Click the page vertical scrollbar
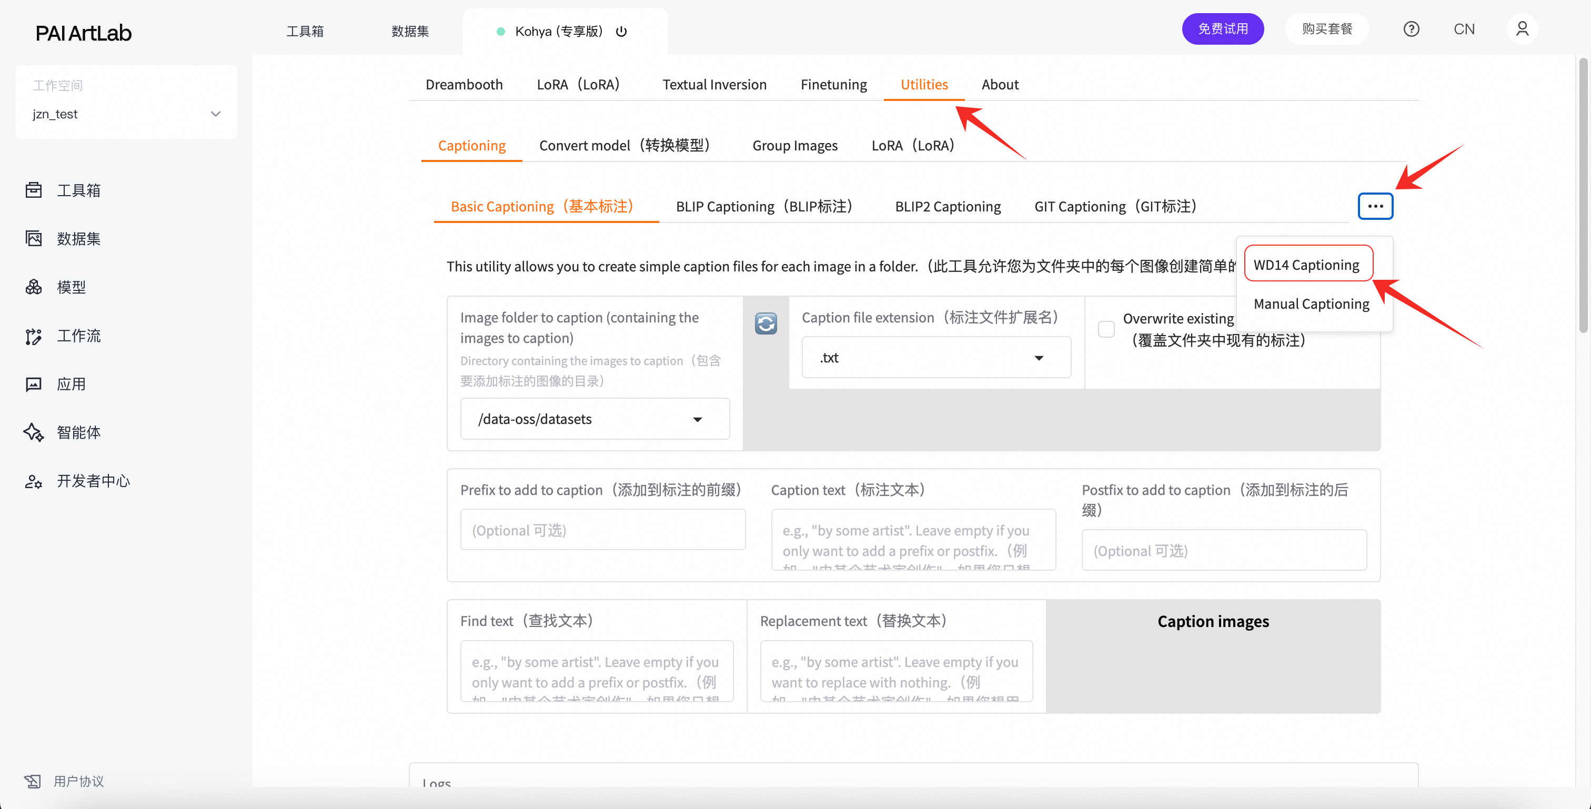This screenshot has width=1591, height=809. pyautogui.click(x=1583, y=195)
